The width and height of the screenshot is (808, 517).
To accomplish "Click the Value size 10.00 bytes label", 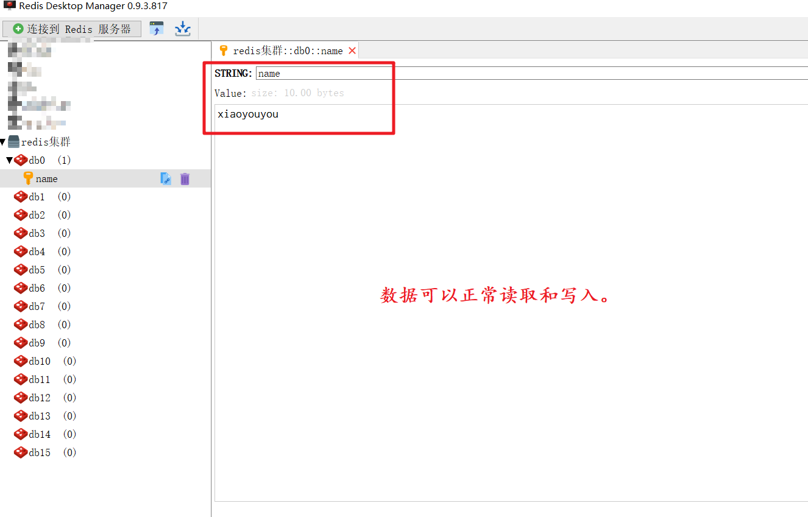I will tap(279, 93).
